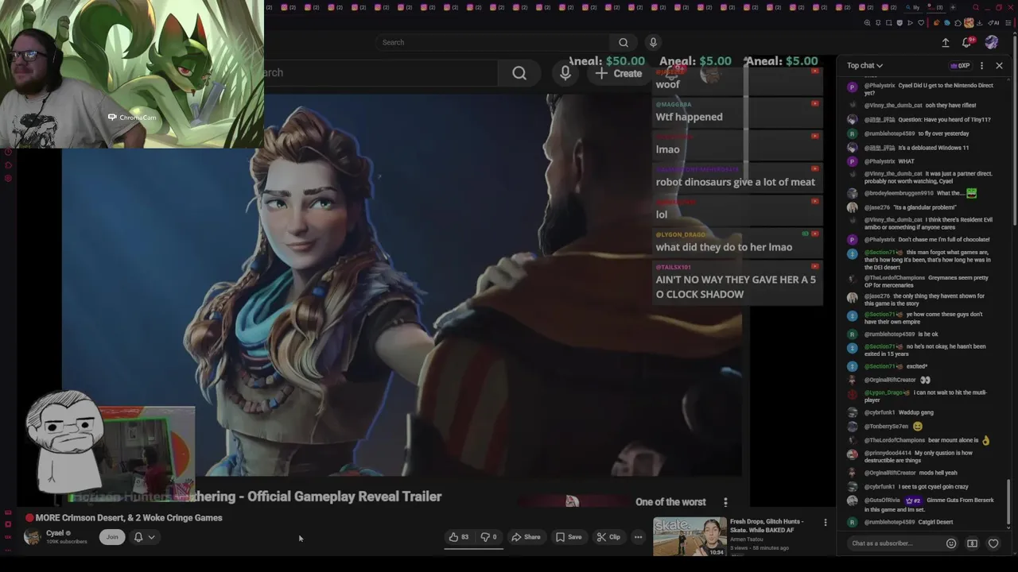Image resolution: width=1018 pixels, height=572 pixels.
Task: Click the 0XP crown badge in chat header
Action: click(960, 65)
